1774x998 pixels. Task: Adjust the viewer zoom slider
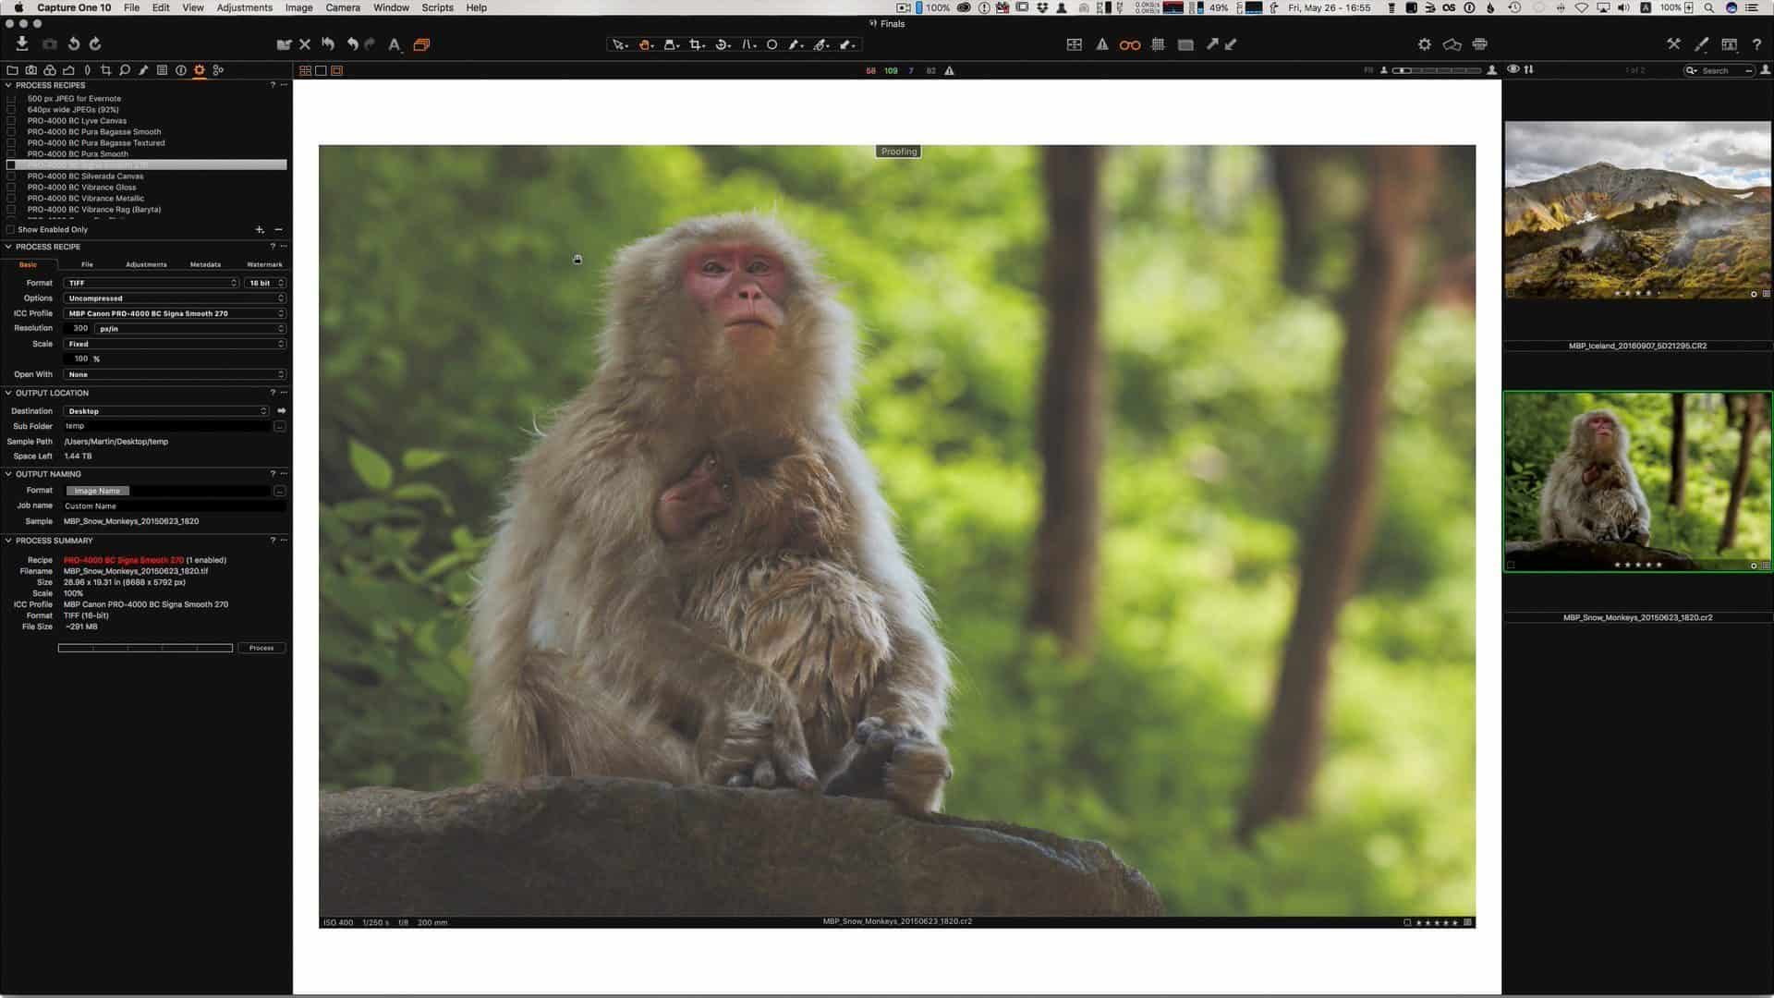coord(1437,70)
